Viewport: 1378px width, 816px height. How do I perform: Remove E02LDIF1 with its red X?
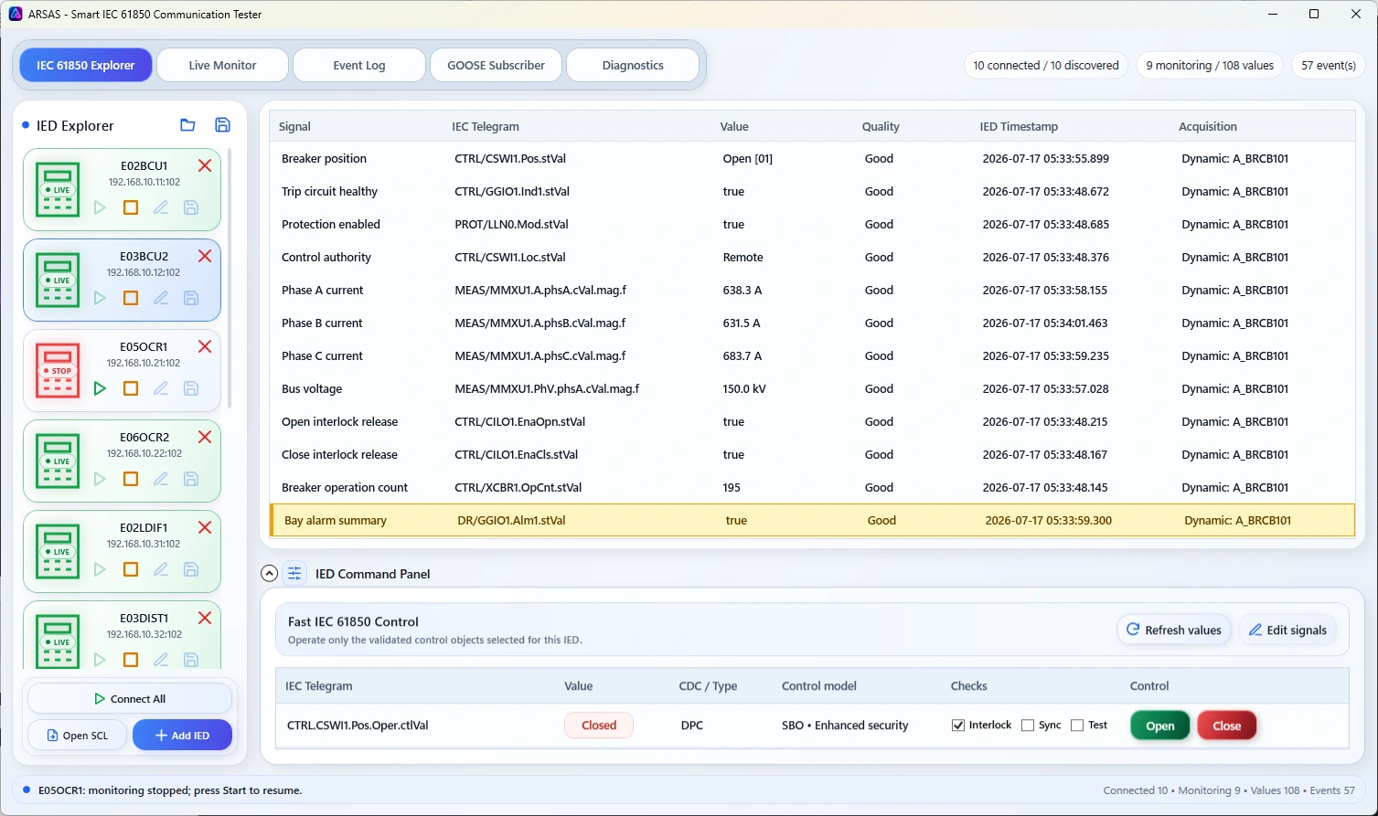coord(205,527)
